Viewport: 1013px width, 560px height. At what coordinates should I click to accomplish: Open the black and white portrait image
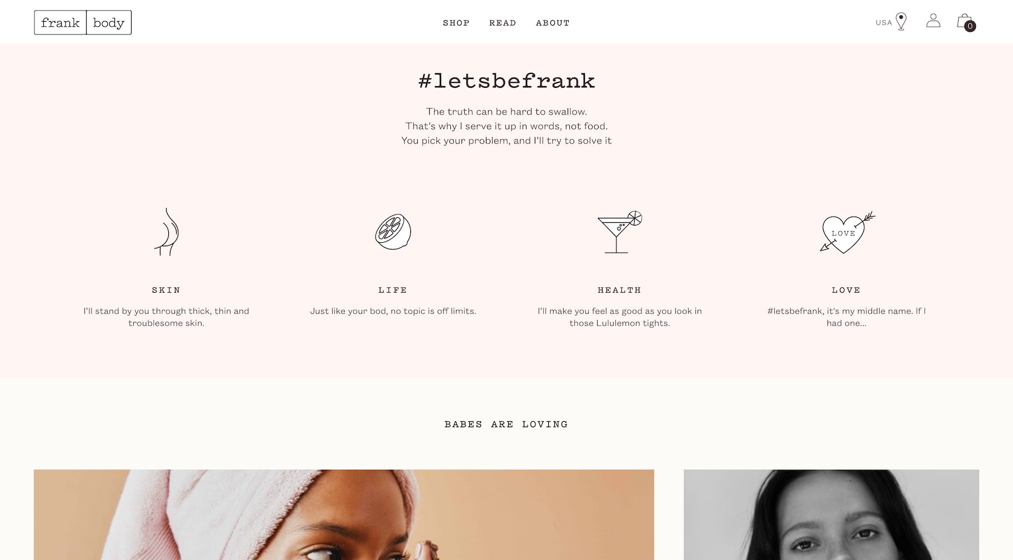[x=831, y=514]
